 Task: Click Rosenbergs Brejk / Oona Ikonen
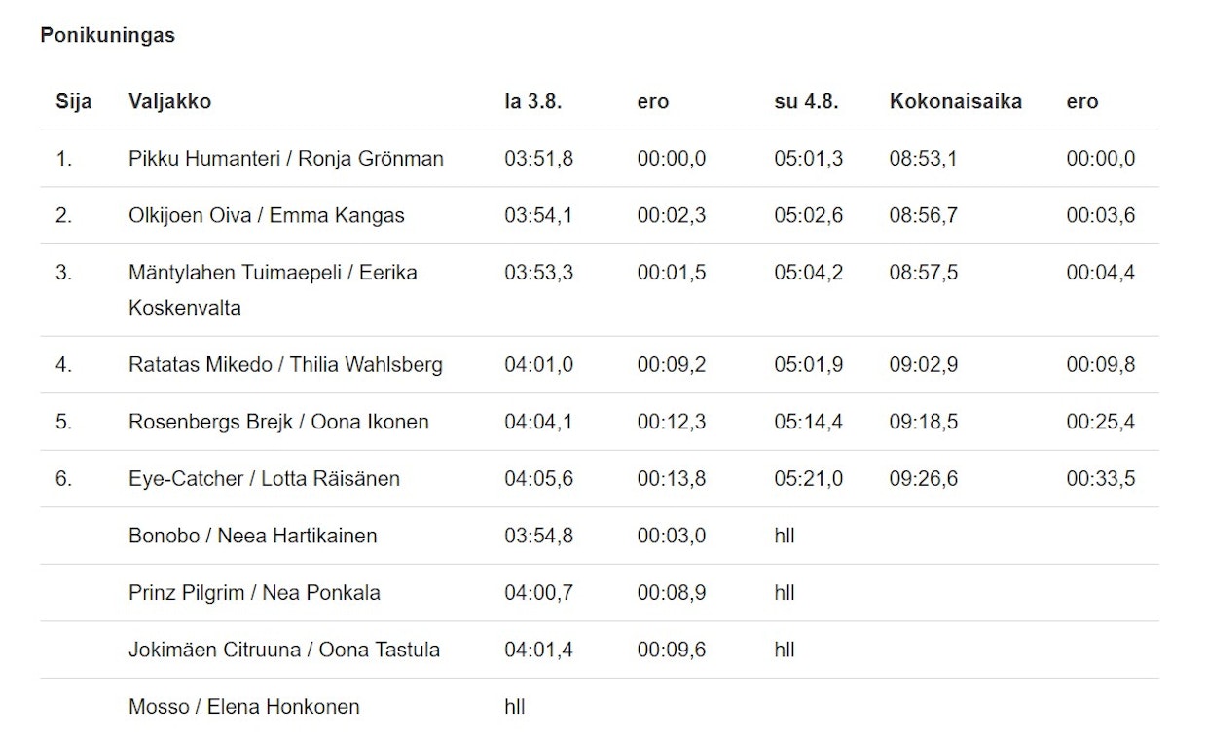[x=278, y=422]
